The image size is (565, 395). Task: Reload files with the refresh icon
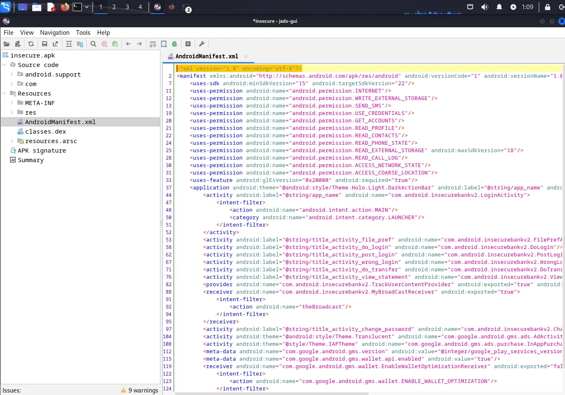31,44
